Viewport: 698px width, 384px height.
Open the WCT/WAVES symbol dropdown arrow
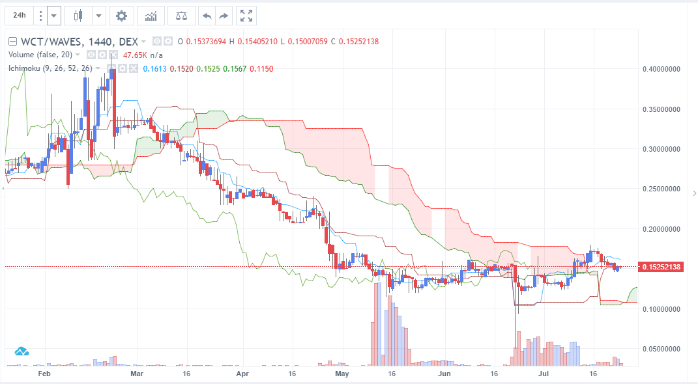click(x=143, y=42)
